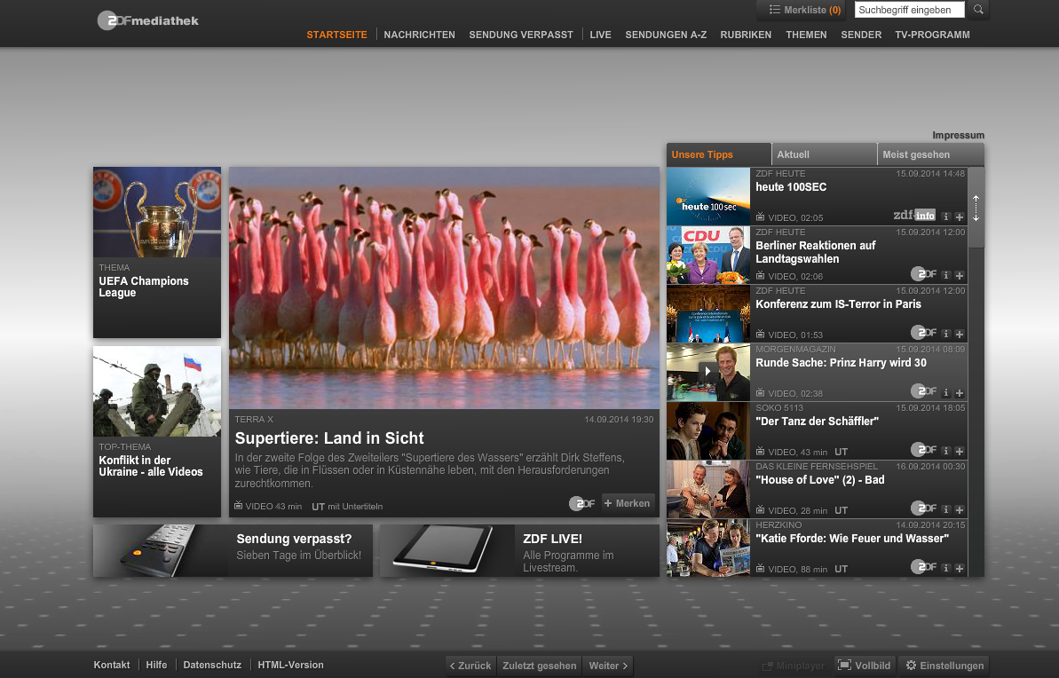Open Sendung verpasst? teaser banner

pyautogui.click(x=233, y=550)
